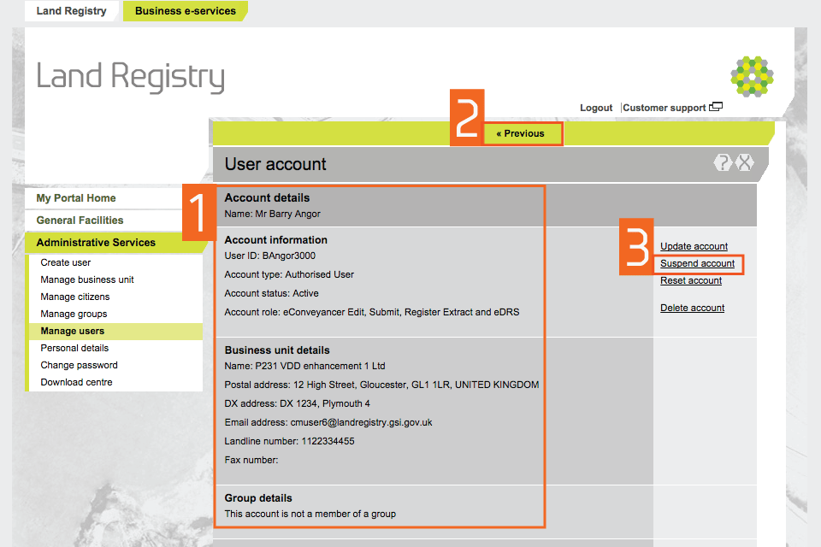Click the help question mark icon
Image resolution: width=821 pixels, height=547 pixels.
pos(723,162)
